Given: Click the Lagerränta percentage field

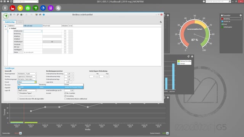Looking at the screenshot, I should click(x=68, y=82).
